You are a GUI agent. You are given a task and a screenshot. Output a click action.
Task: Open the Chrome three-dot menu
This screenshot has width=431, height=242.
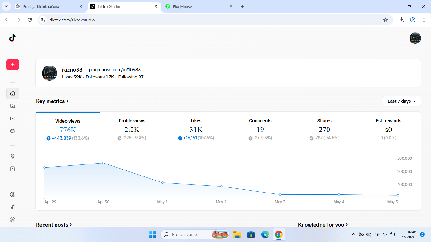(424, 20)
